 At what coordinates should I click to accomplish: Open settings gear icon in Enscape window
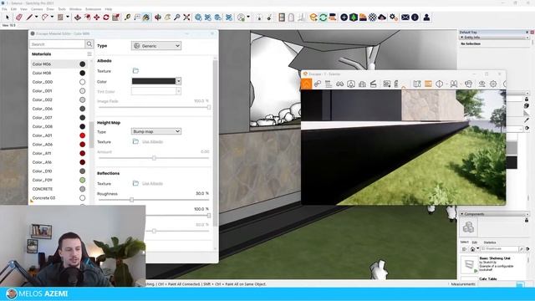click(x=493, y=84)
